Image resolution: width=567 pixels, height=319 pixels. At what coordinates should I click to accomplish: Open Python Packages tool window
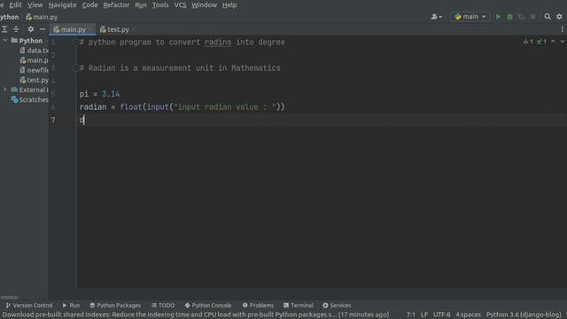point(115,305)
